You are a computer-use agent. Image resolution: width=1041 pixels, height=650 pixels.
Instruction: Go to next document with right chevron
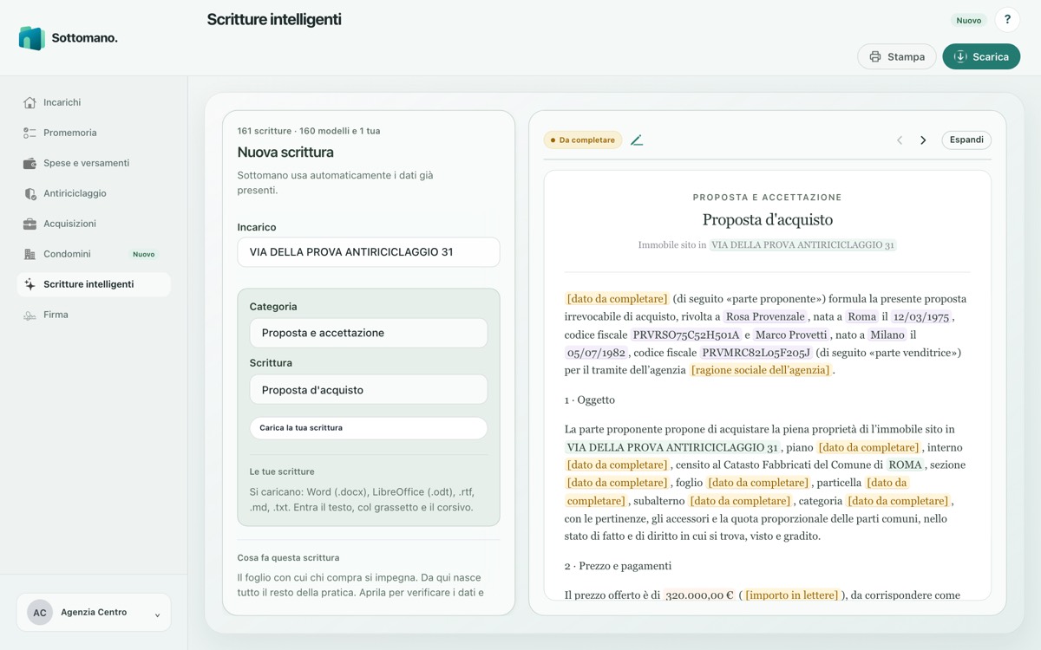[923, 140]
